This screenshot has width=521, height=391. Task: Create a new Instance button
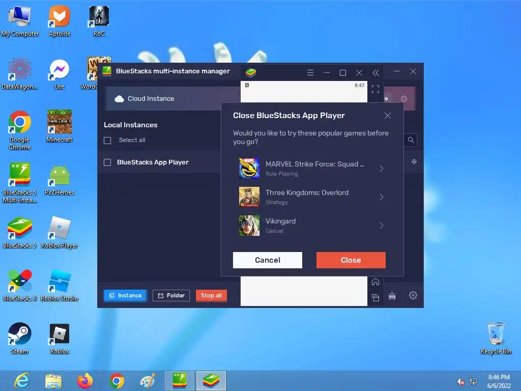(x=125, y=295)
